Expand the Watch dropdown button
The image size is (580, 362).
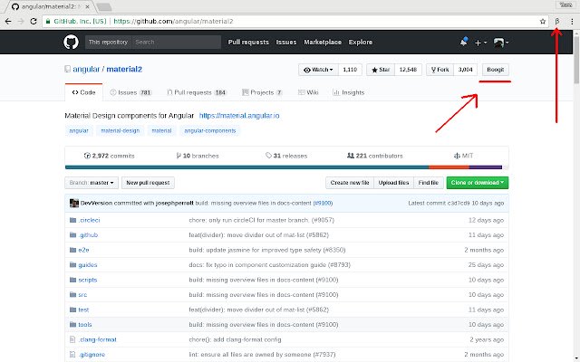tap(318, 70)
